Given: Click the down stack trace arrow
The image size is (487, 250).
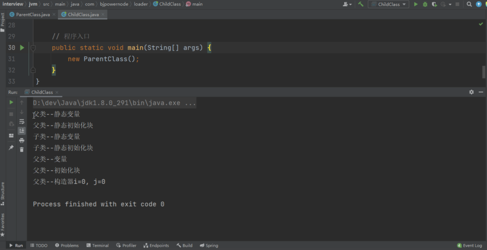Looking at the screenshot, I should (22, 112).
